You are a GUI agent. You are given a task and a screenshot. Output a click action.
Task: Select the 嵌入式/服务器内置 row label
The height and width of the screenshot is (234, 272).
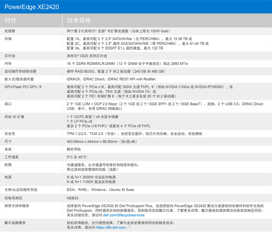[x=19, y=79]
